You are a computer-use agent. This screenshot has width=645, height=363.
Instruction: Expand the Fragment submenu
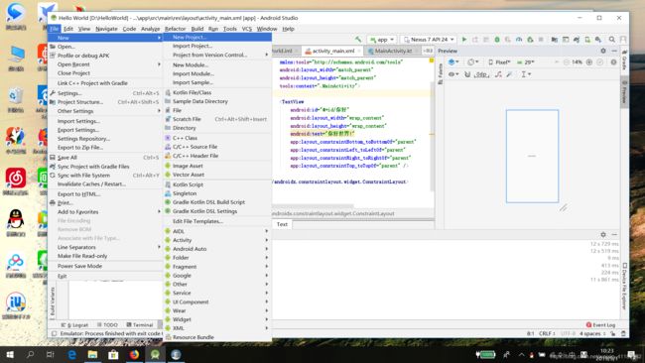(x=217, y=267)
